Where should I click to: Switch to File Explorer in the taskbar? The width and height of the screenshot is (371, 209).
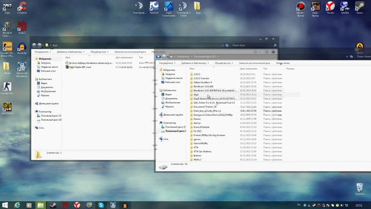pos(41,205)
